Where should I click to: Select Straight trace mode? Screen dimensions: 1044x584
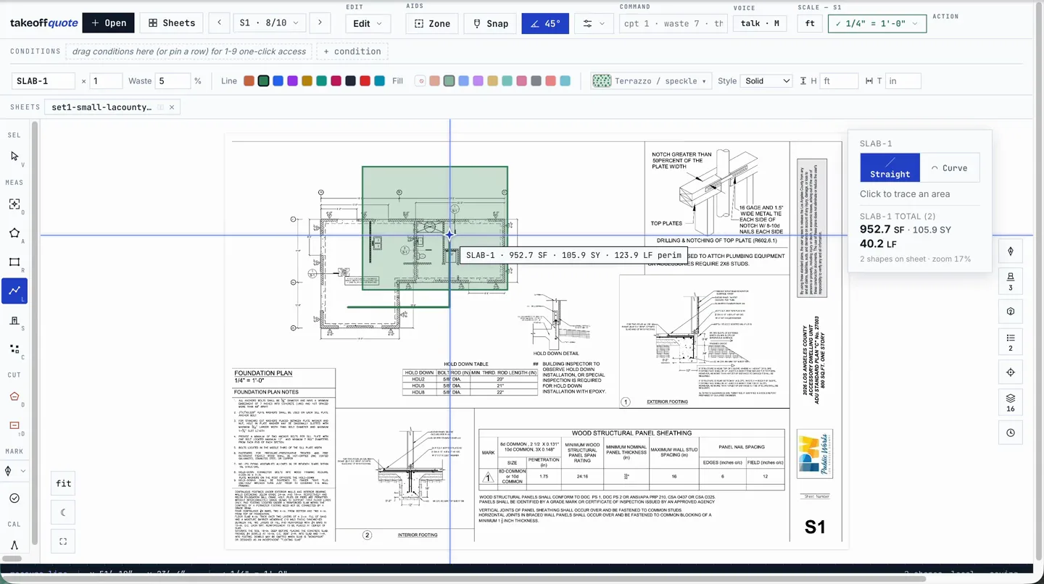click(890, 167)
